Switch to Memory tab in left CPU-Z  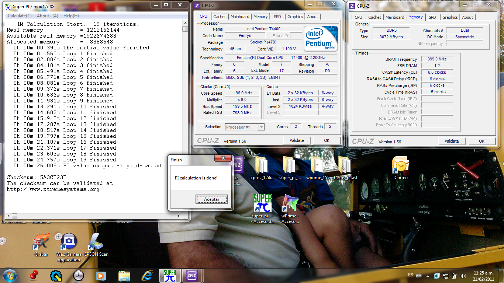point(260,17)
